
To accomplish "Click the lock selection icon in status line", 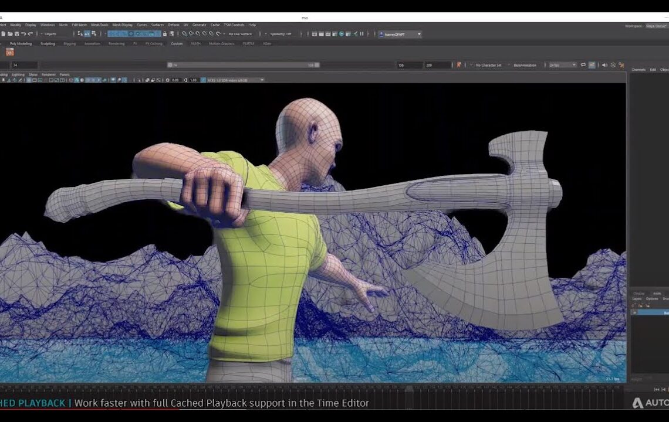I will (x=165, y=34).
